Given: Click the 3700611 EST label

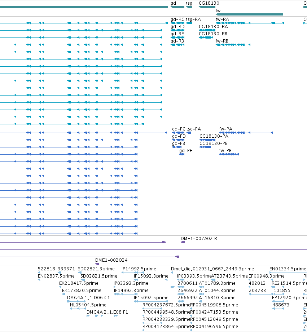Looking at the screenshot, I should point(188,283).
